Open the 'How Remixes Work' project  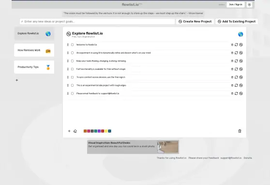click(34, 50)
